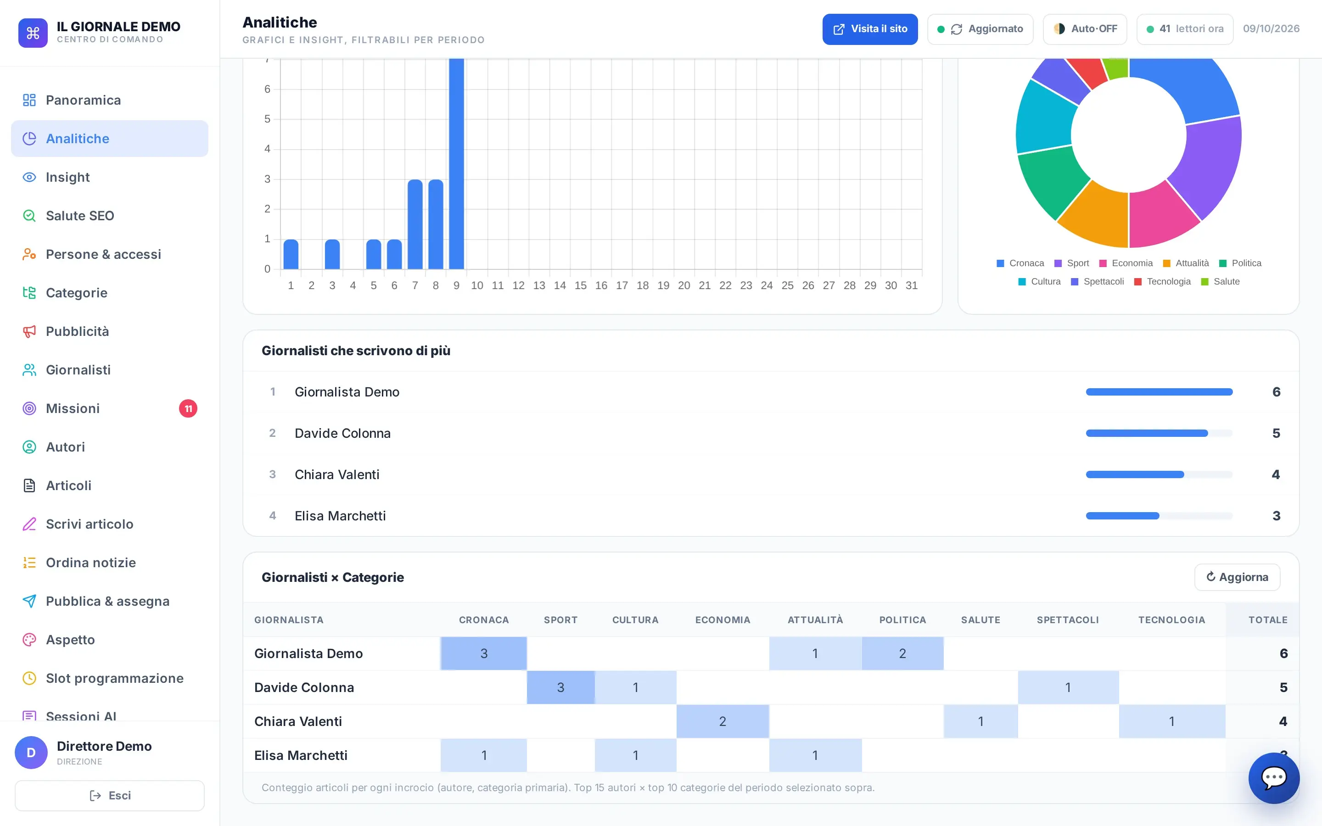Click the command logo icon

(33, 33)
